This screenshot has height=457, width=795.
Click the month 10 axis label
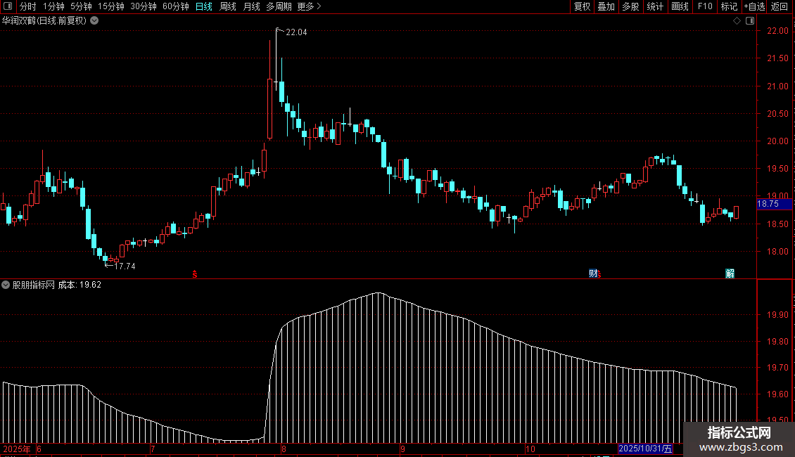coord(530,449)
